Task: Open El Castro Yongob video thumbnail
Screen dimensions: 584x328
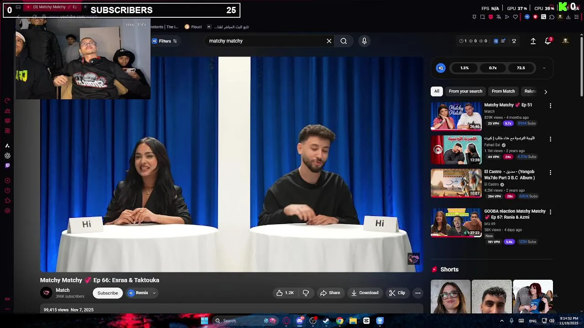Action: point(456,183)
